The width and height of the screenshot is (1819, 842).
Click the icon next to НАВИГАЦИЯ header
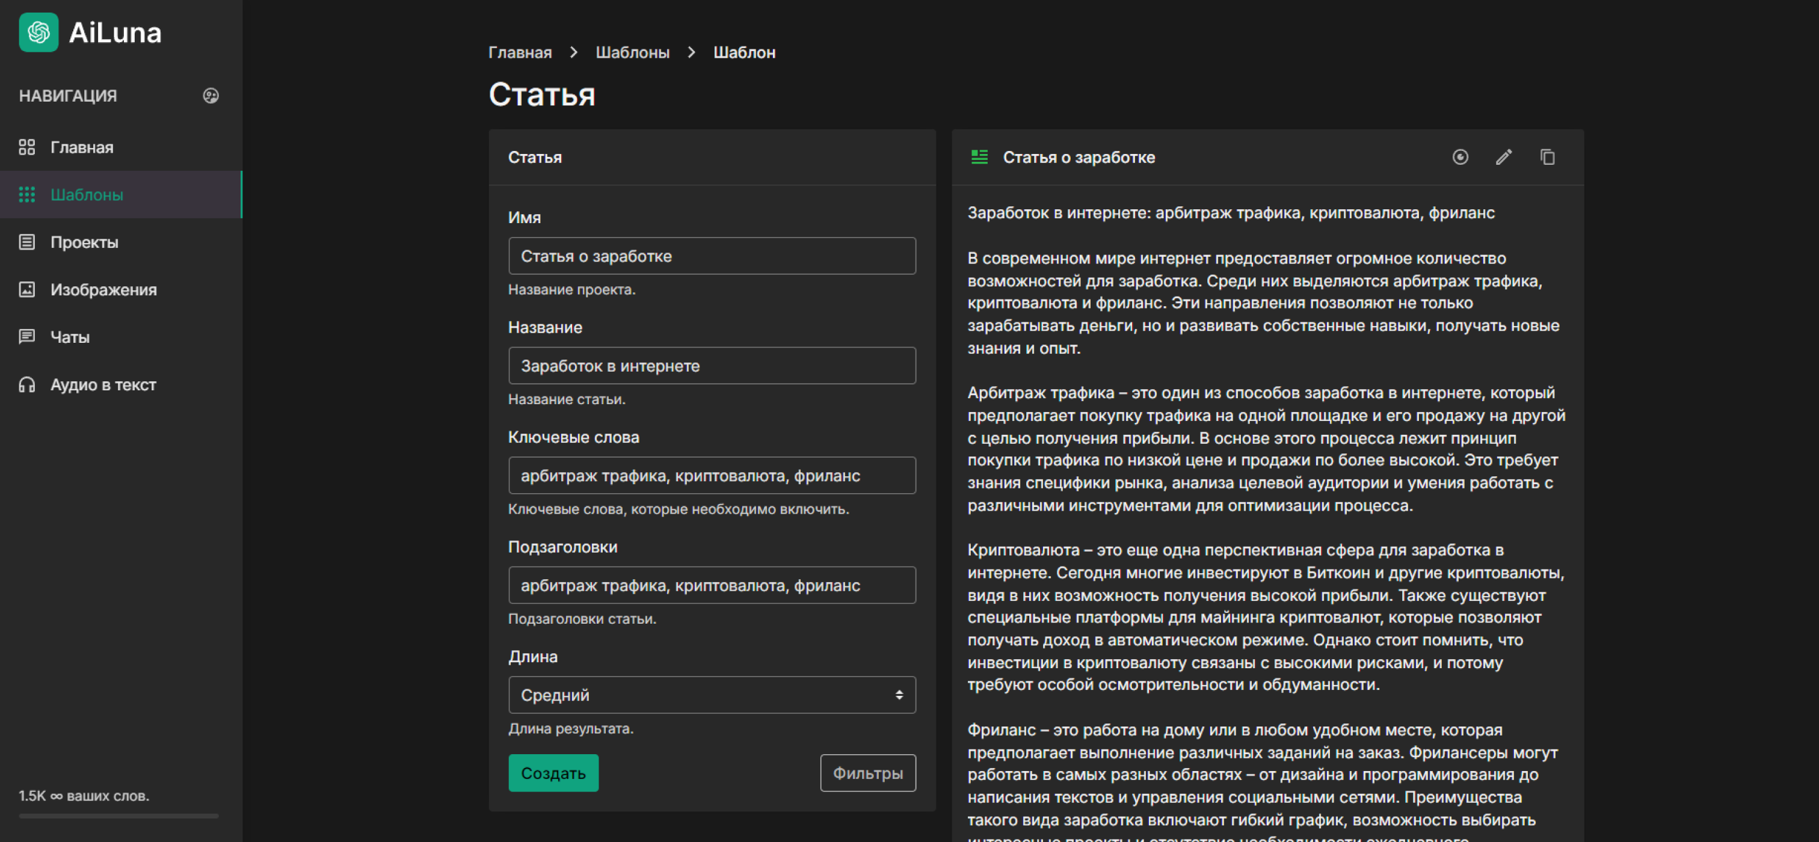(211, 95)
